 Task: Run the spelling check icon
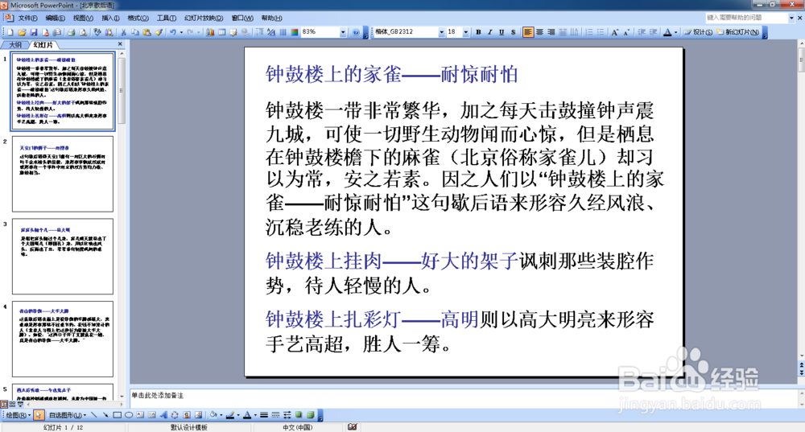tap(97, 32)
